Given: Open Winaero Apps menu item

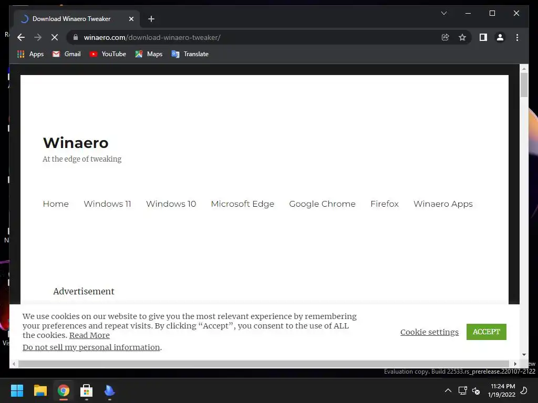Looking at the screenshot, I should click(x=443, y=204).
